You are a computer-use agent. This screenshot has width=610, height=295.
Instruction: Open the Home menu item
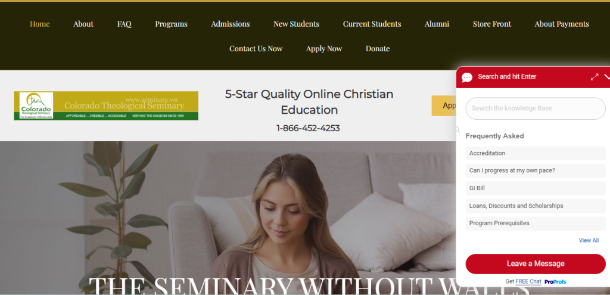pyautogui.click(x=40, y=24)
